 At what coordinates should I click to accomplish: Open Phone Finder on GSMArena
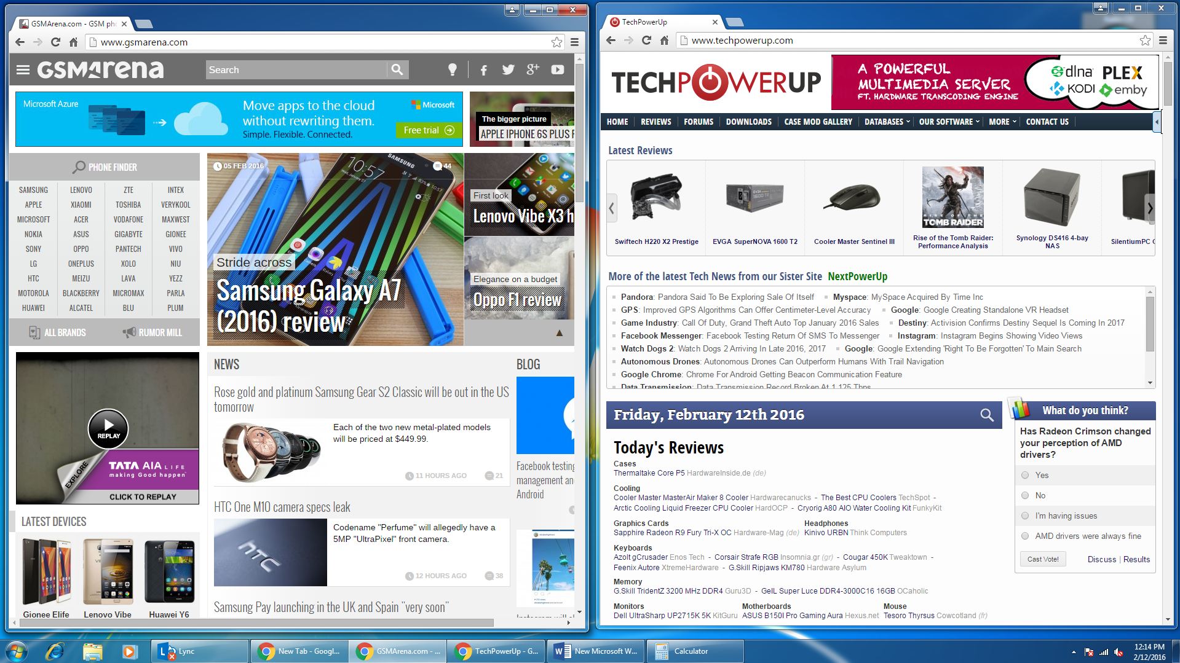(105, 167)
